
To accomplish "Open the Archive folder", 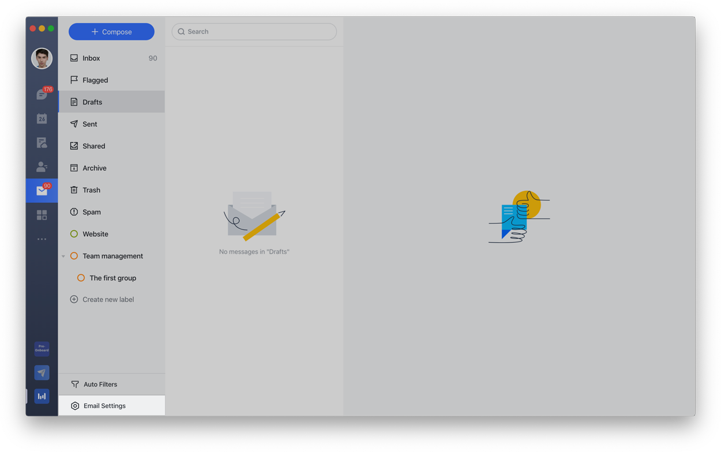I will click(x=111, y=168).
